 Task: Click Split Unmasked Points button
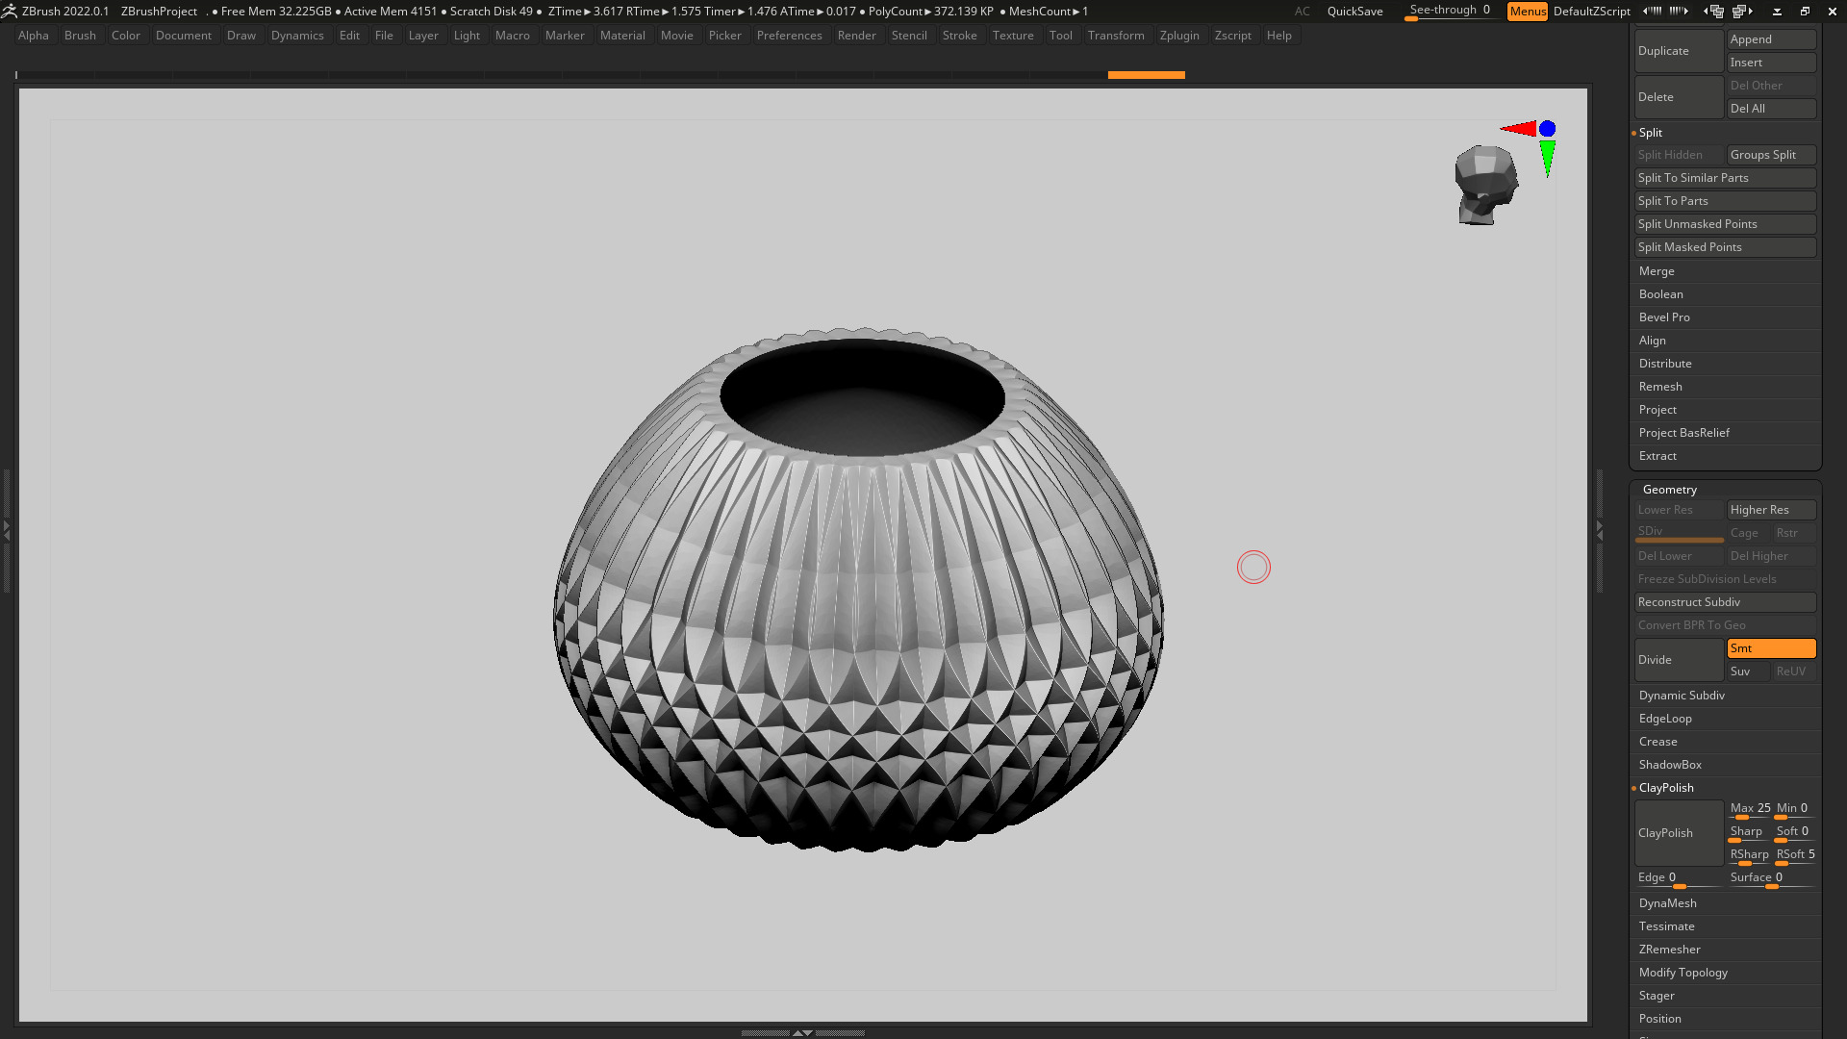click(1725, 224)
